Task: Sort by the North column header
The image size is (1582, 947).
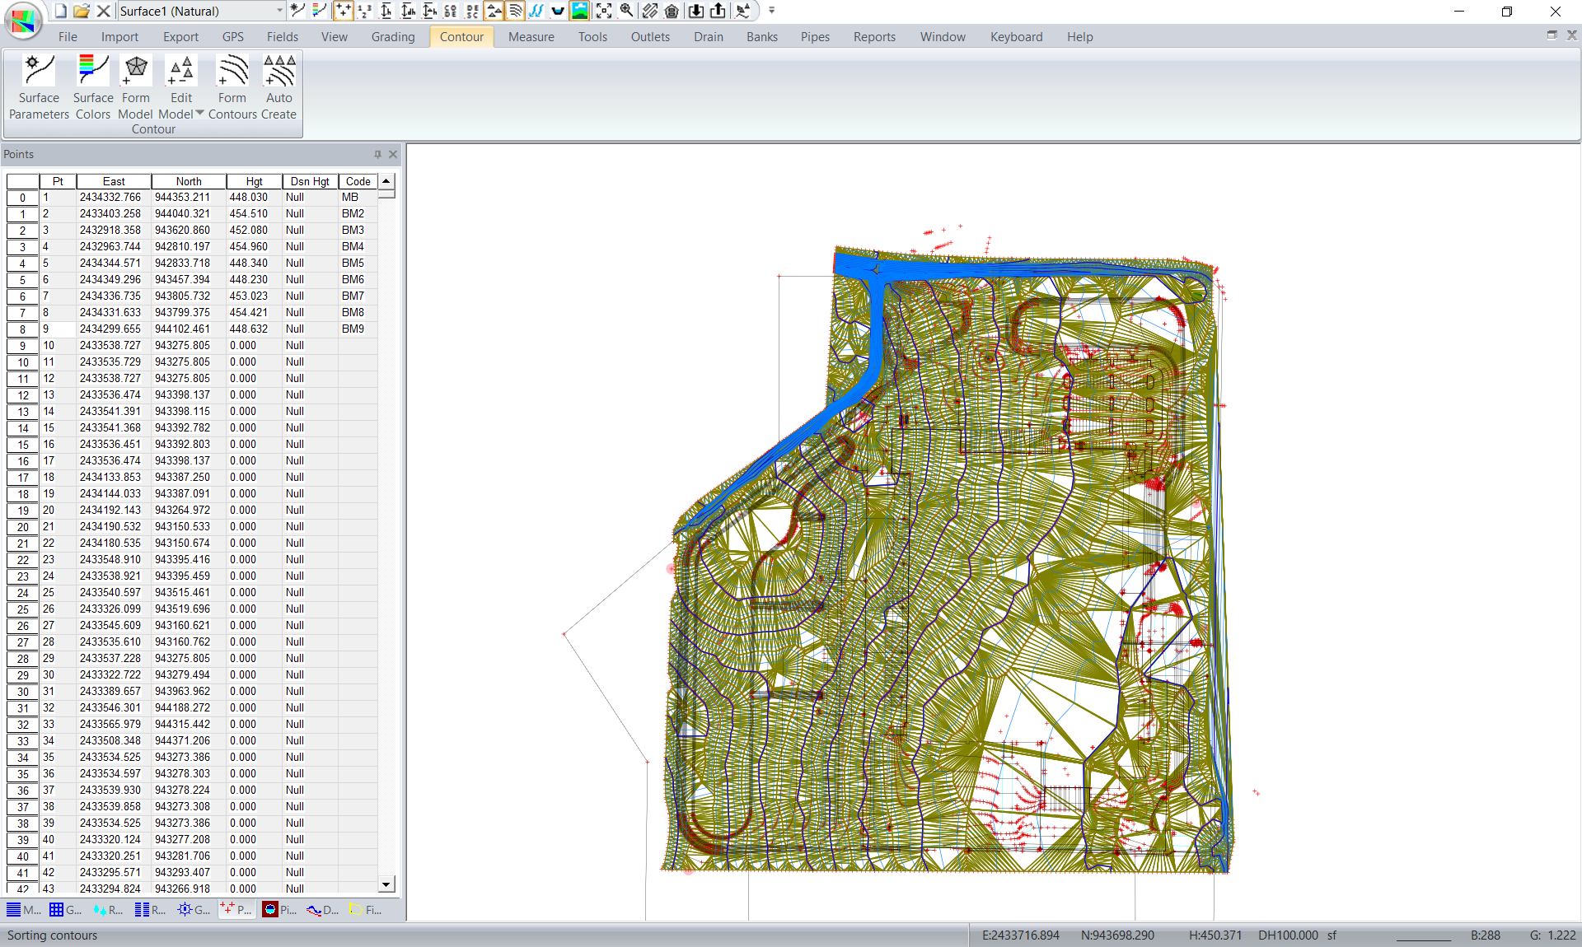Action: [x=188, y=181]
